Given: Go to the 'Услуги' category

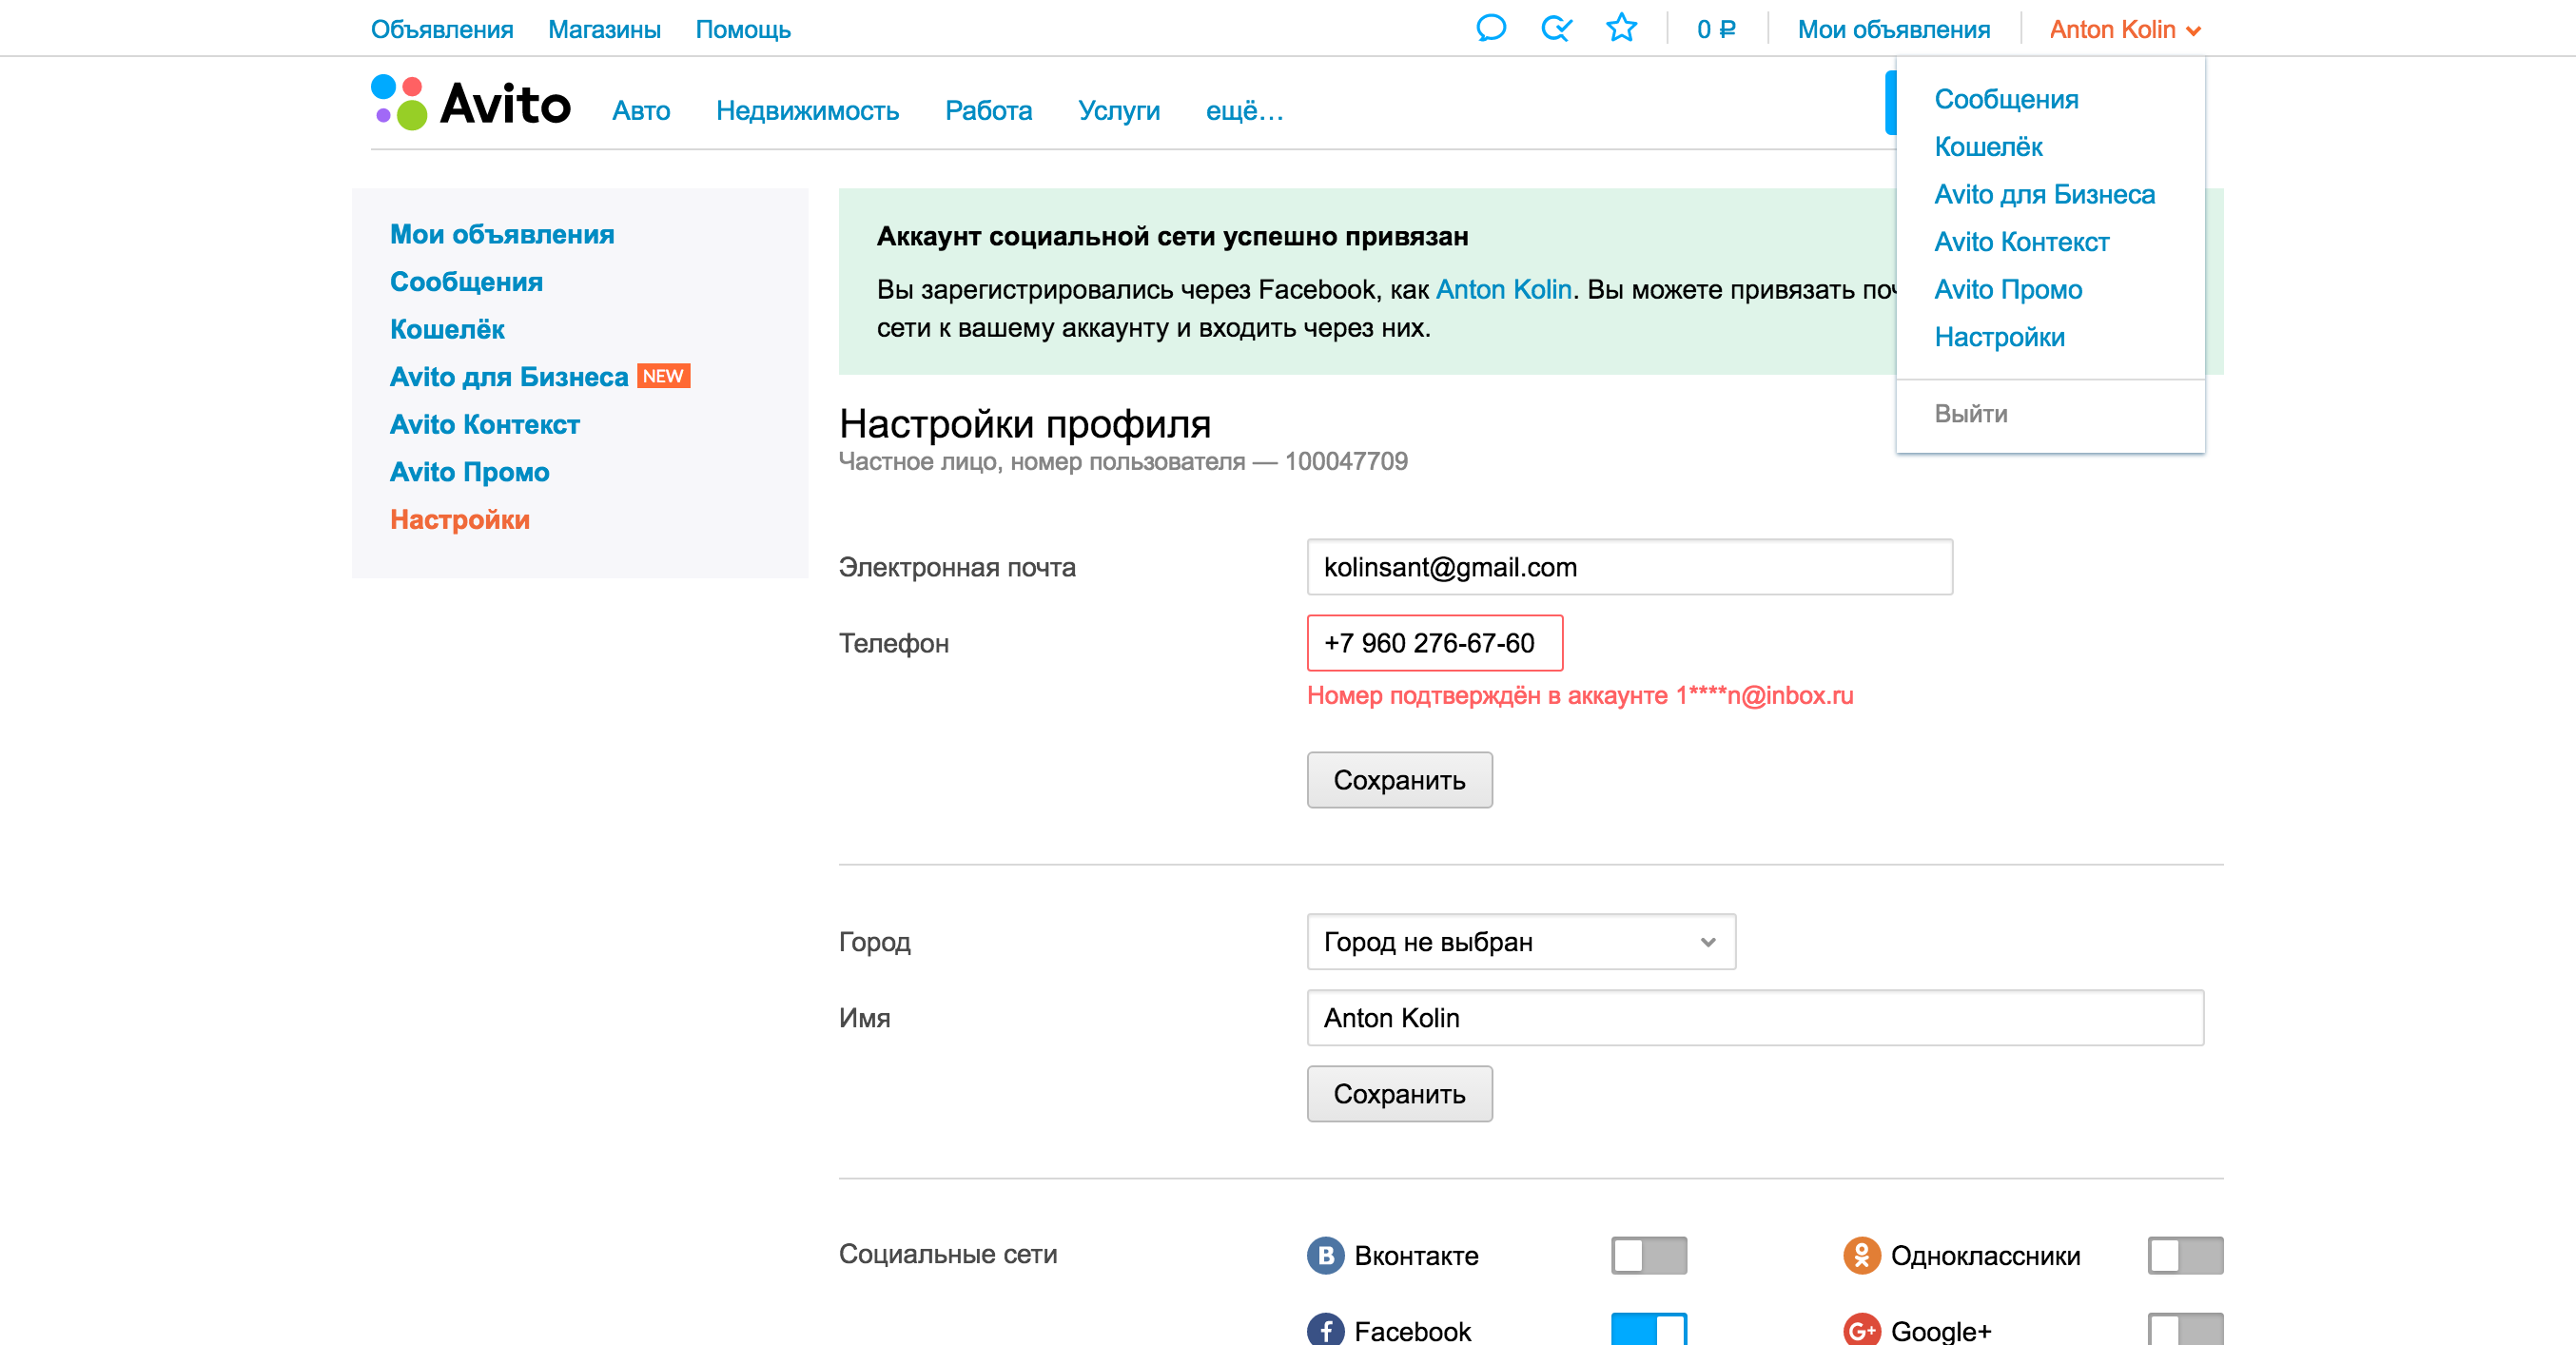Looking at the screenshot, I should 1118,111.
